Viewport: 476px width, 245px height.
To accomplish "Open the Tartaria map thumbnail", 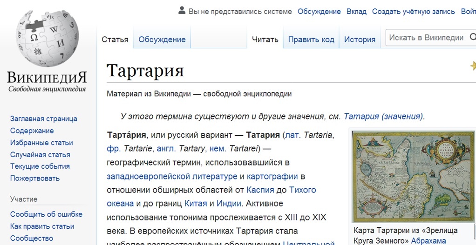I will click(x=413, y=177).
